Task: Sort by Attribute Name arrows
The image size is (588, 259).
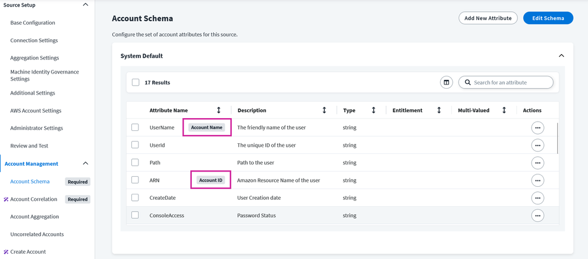Action: click(x=218, y=110)
